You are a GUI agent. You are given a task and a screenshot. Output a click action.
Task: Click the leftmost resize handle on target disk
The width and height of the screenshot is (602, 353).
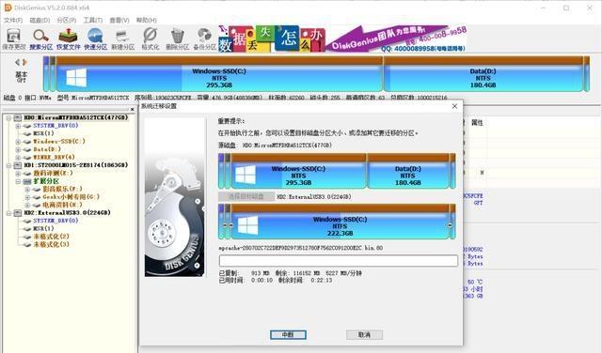tap(225, 225)
